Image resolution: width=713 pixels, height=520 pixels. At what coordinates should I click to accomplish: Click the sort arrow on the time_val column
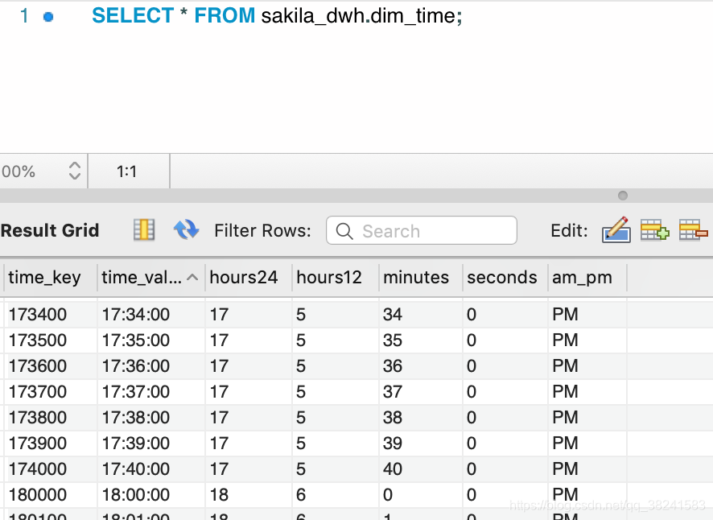pyautogui.click(x=192, y=277)
